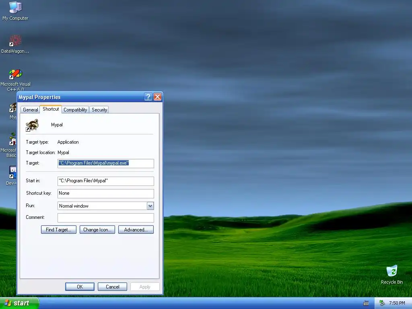Viewport: 412px width, 309px height.
Task: Click the Start in text field
Action: tap(106, 181)
